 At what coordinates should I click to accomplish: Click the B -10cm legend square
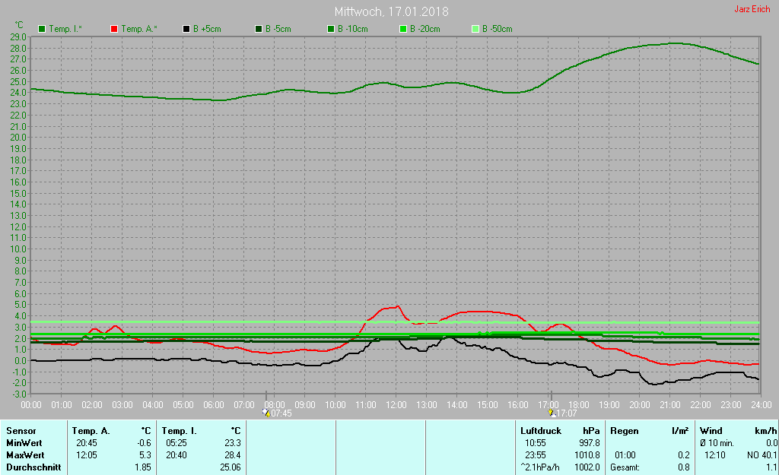pos(331,29)
